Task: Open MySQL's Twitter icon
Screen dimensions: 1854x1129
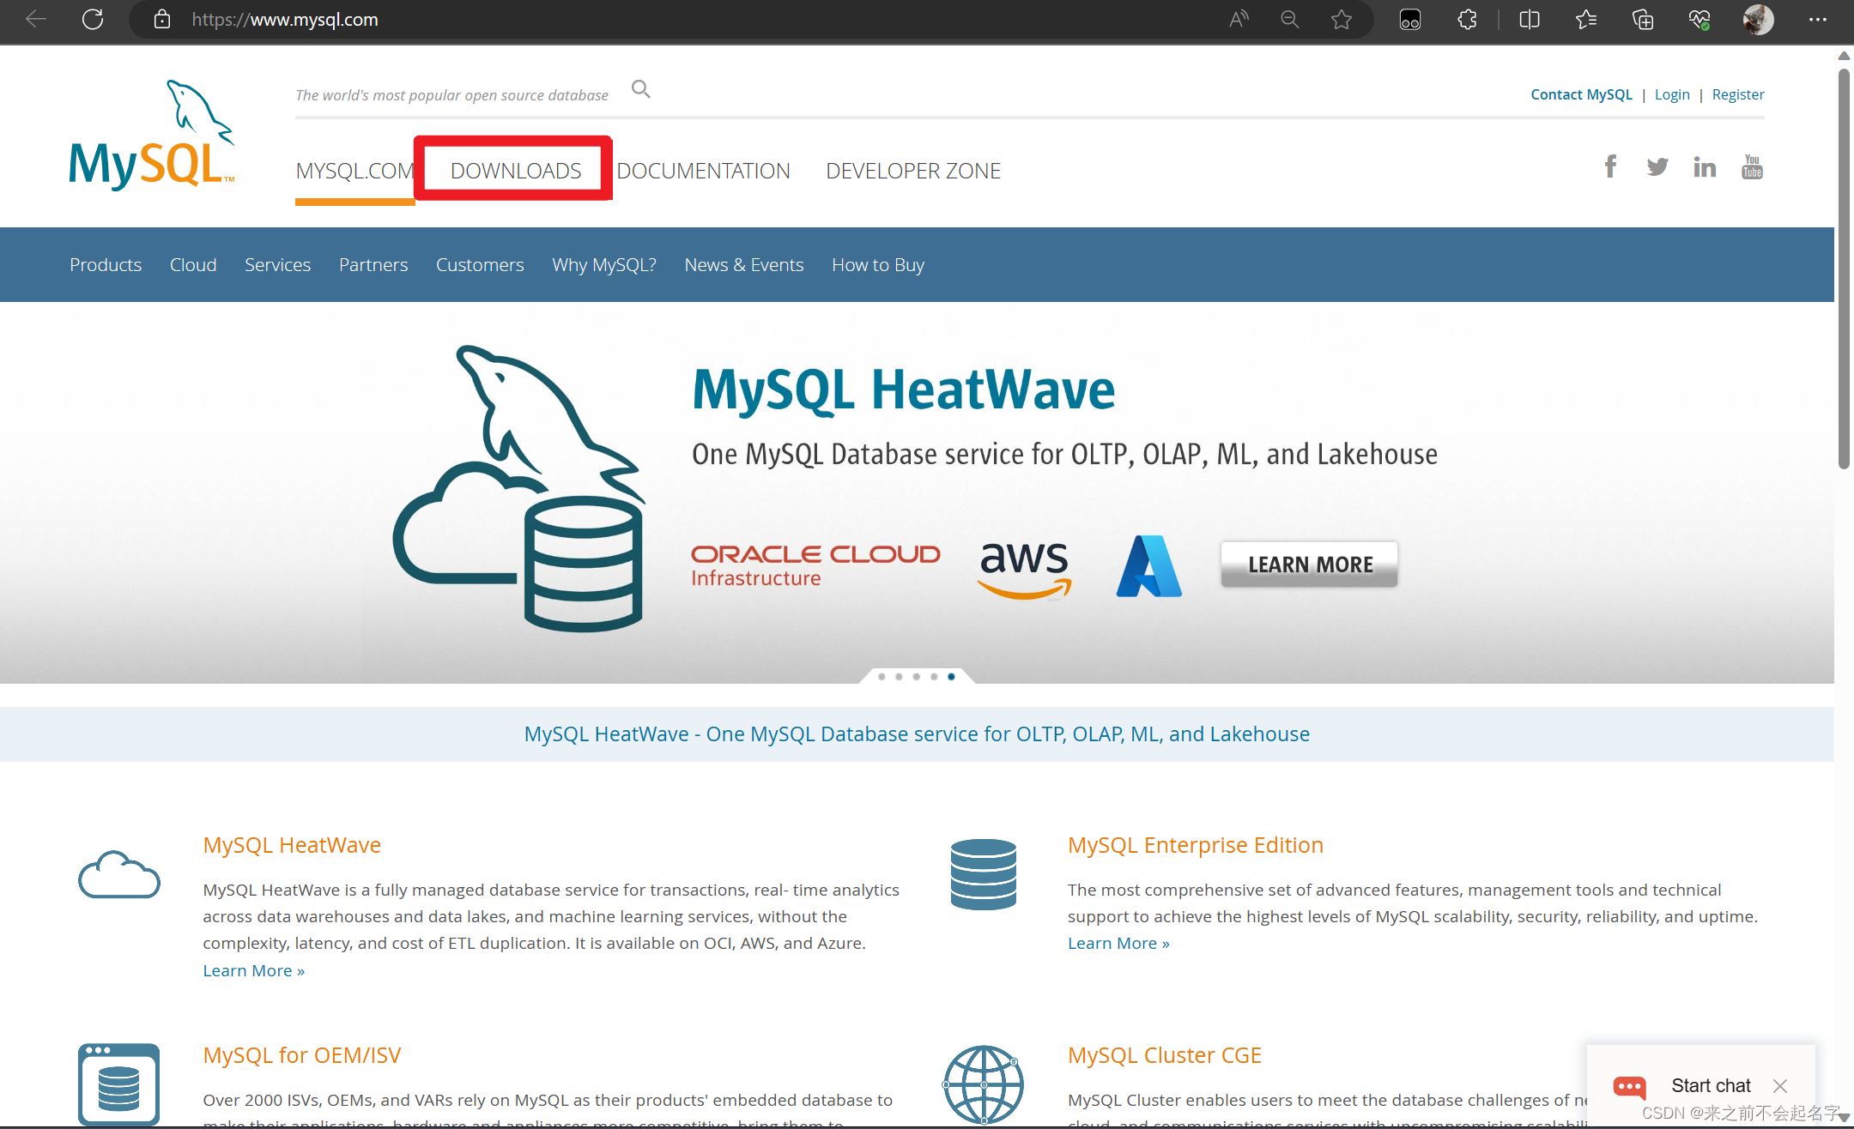Action: coord(1657,166)
